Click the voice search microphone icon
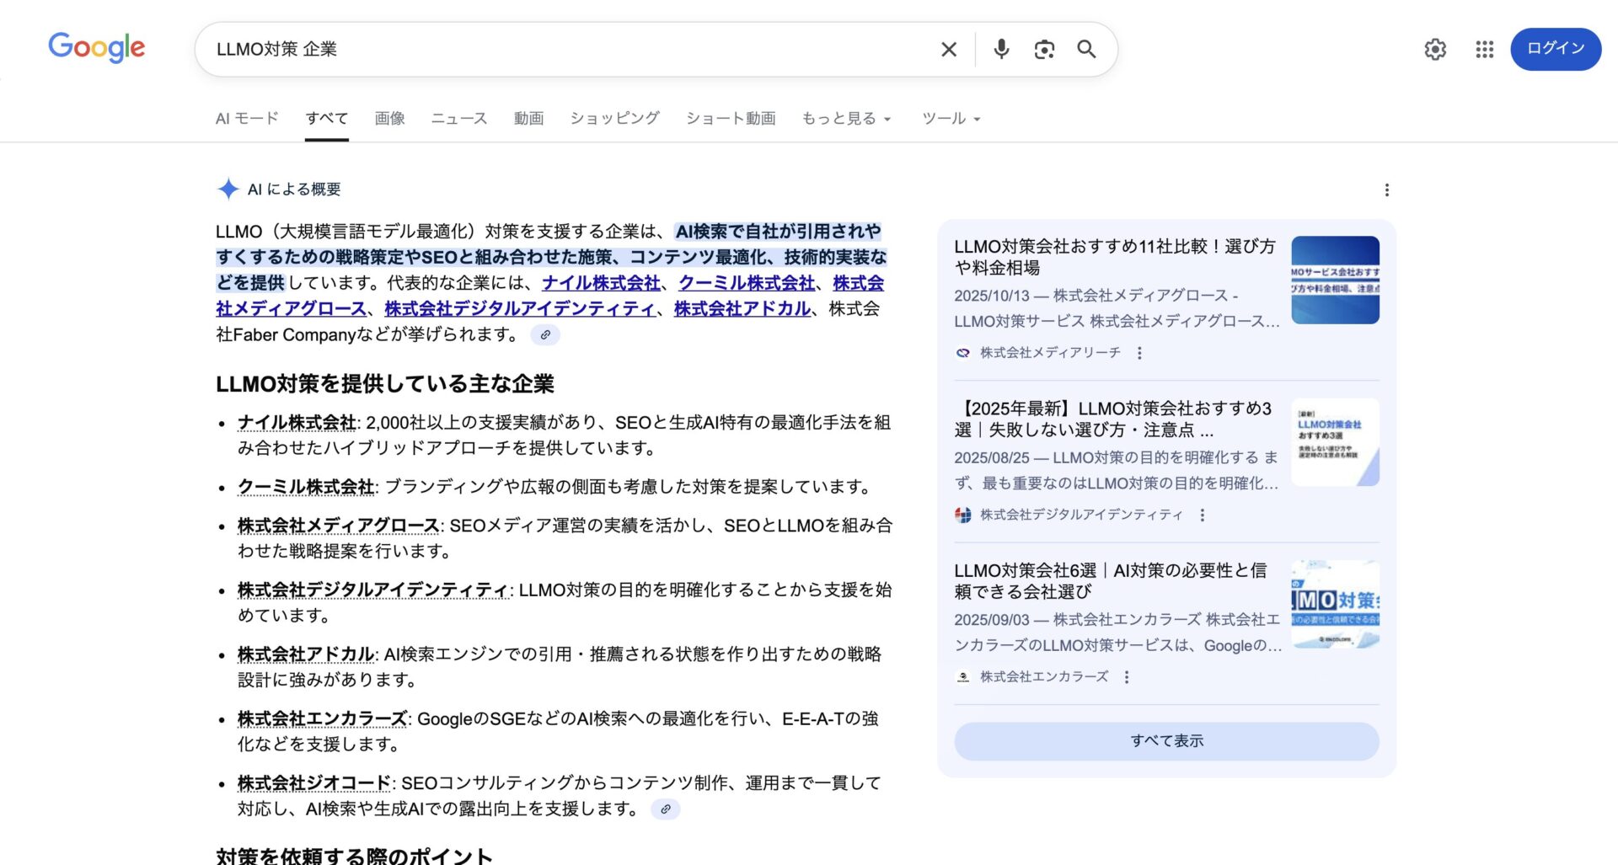Screen dimensions: 1618x865 tap(1001, 49)
